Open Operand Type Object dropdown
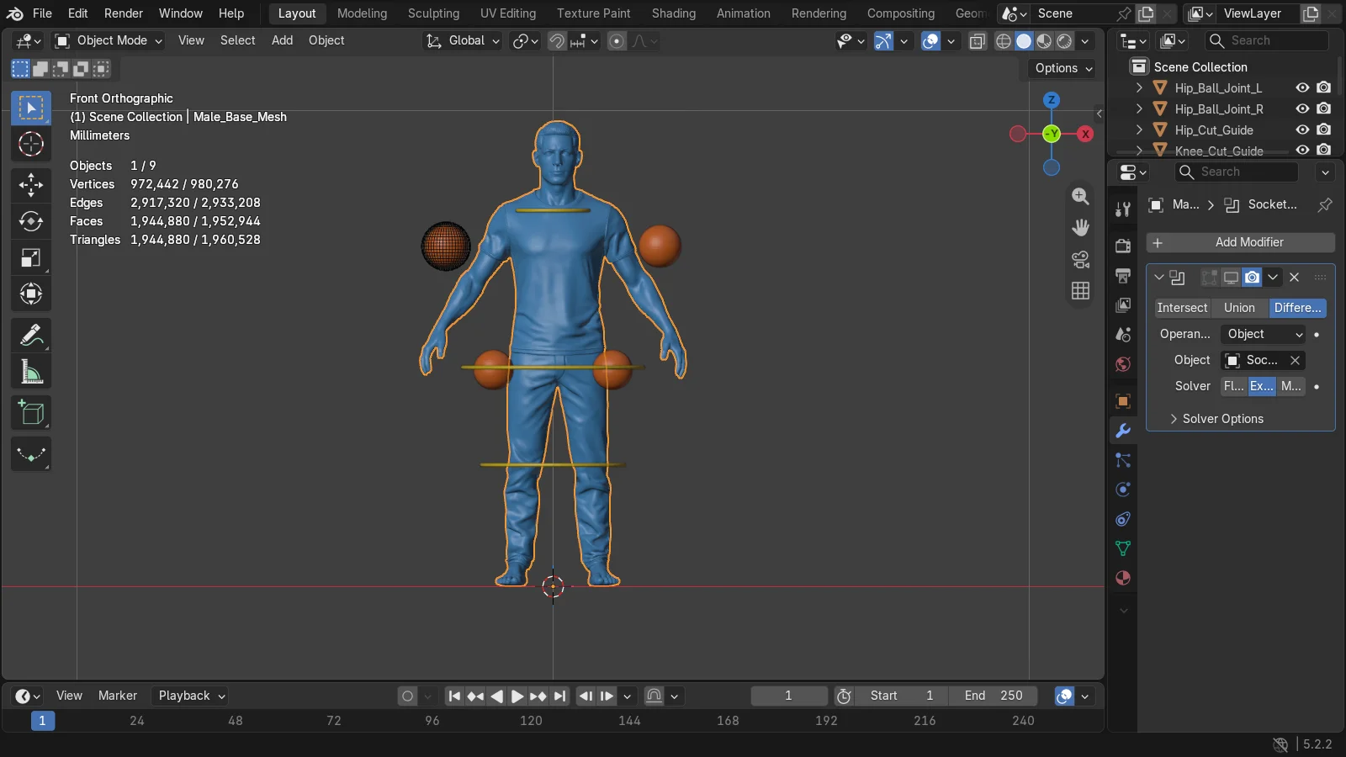Image resolution: width=1346 pixels, height=757 pixels. click(1264, 334)
